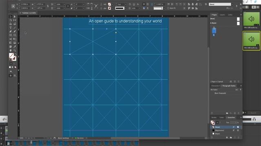Switch to Normal view mode in toolbox
The width and height of the screenshot is (261, 146).
pyautogui.click(x=11, y=76)
